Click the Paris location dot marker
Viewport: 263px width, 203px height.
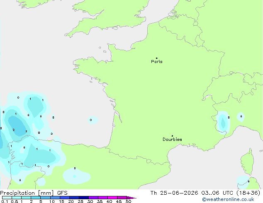157,58
